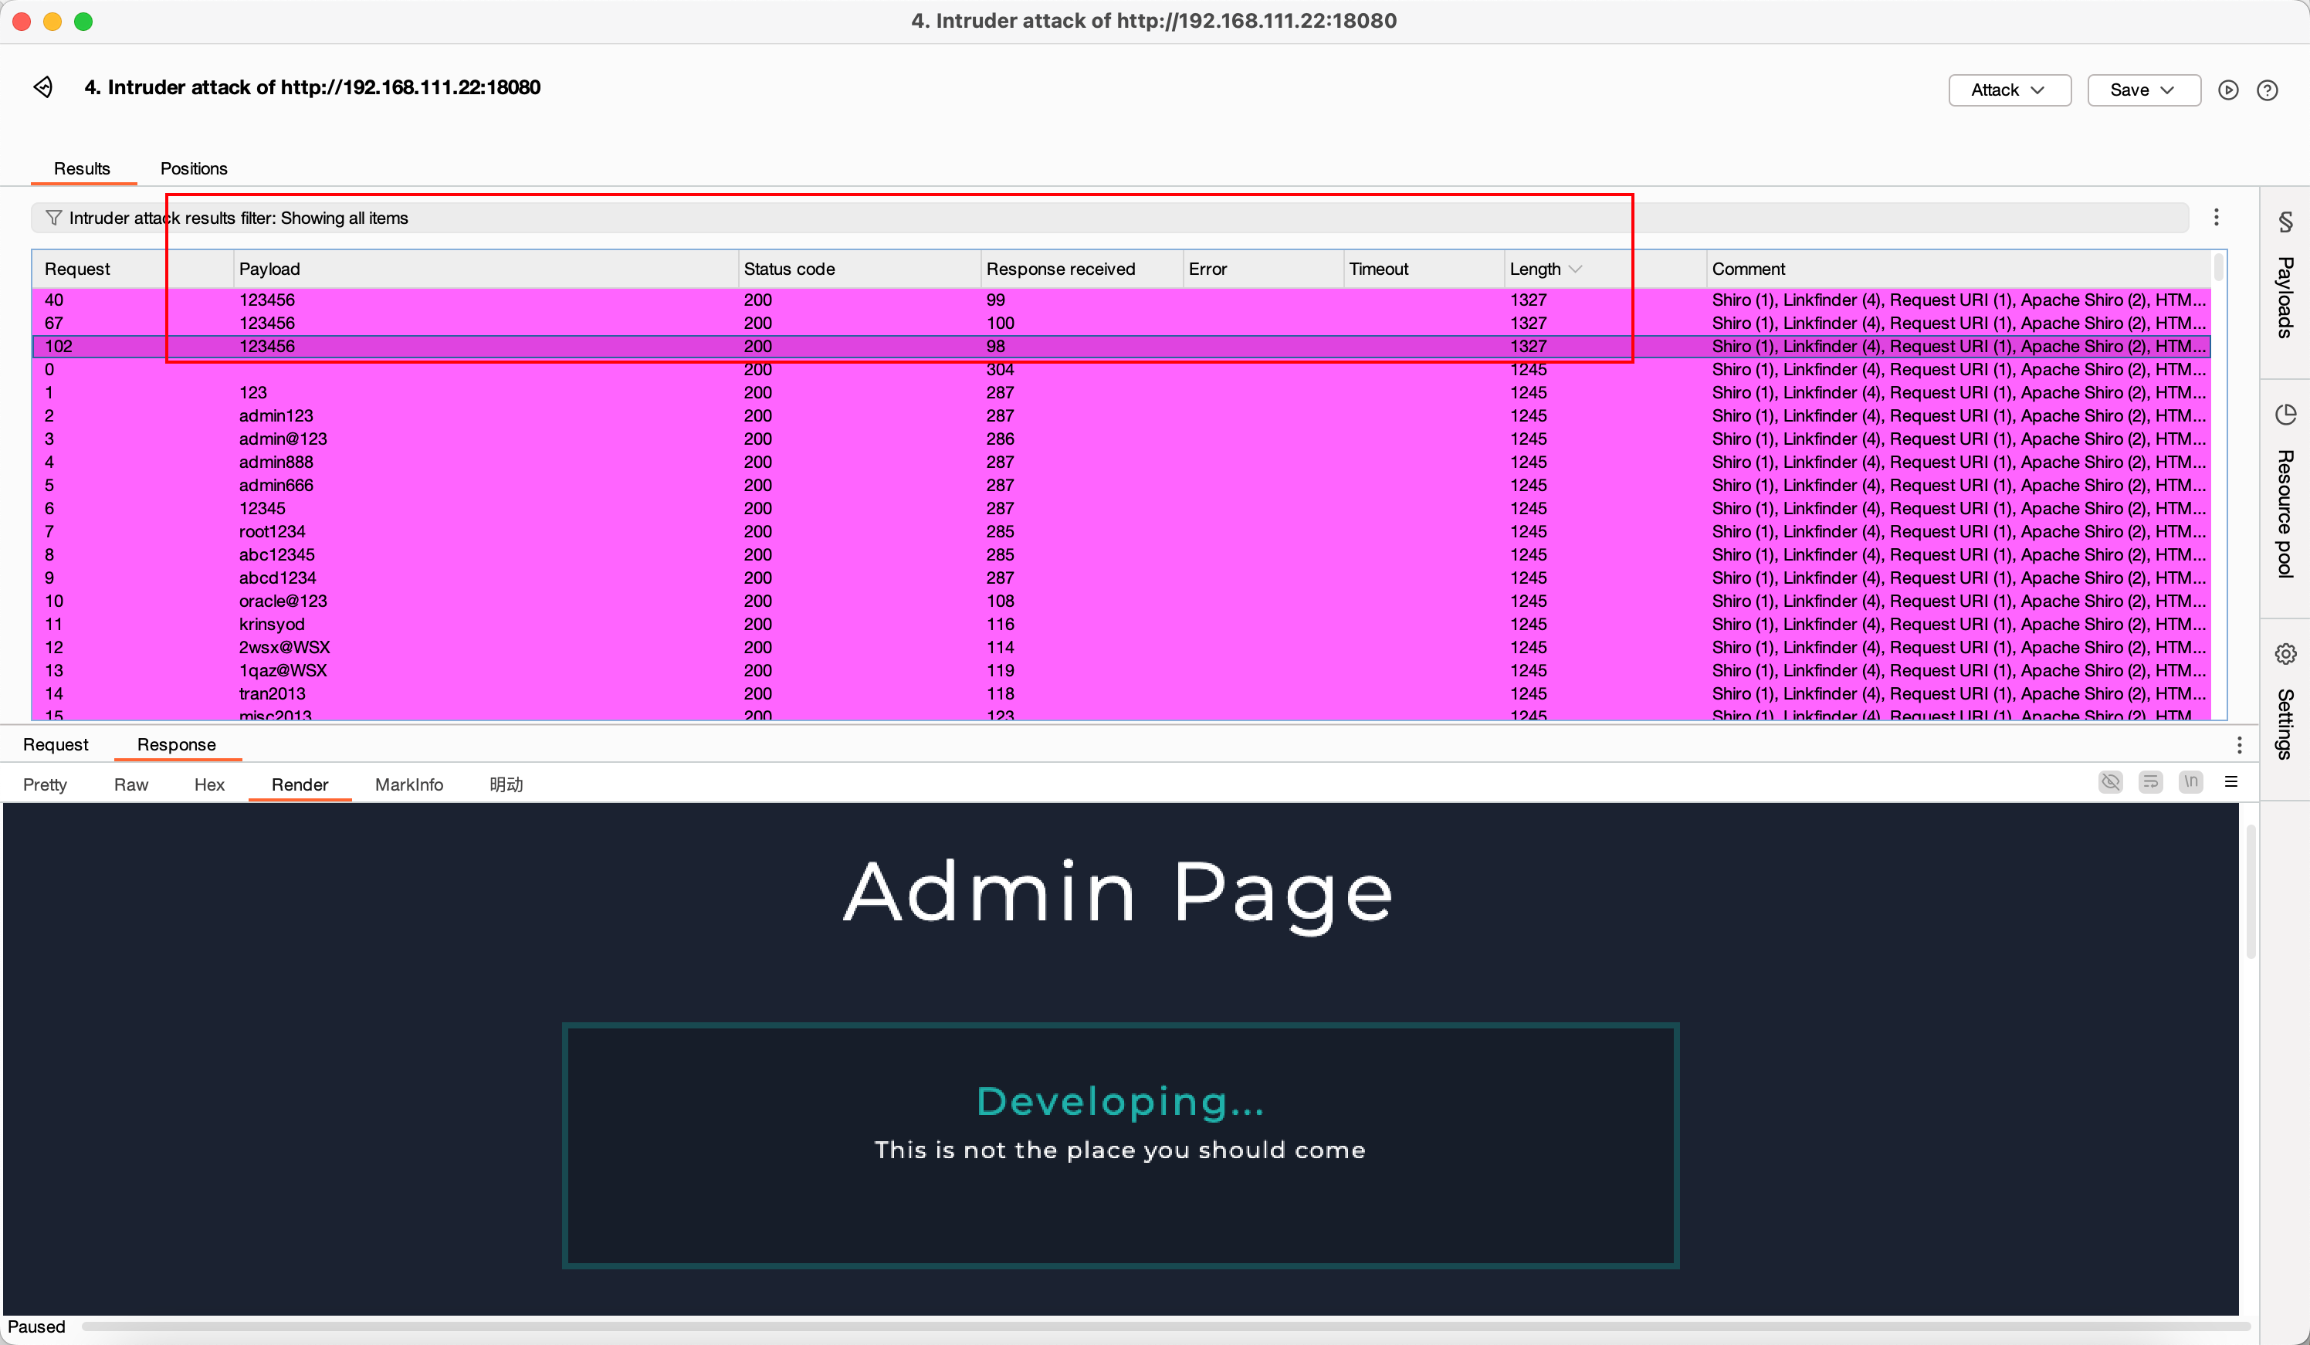Open response viewer hamburger menu
This screenshot has height=1345, width=2310.
pos(2231,782)
